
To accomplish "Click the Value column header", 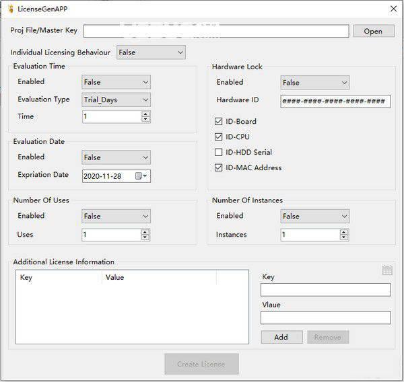I will [159, 277].
